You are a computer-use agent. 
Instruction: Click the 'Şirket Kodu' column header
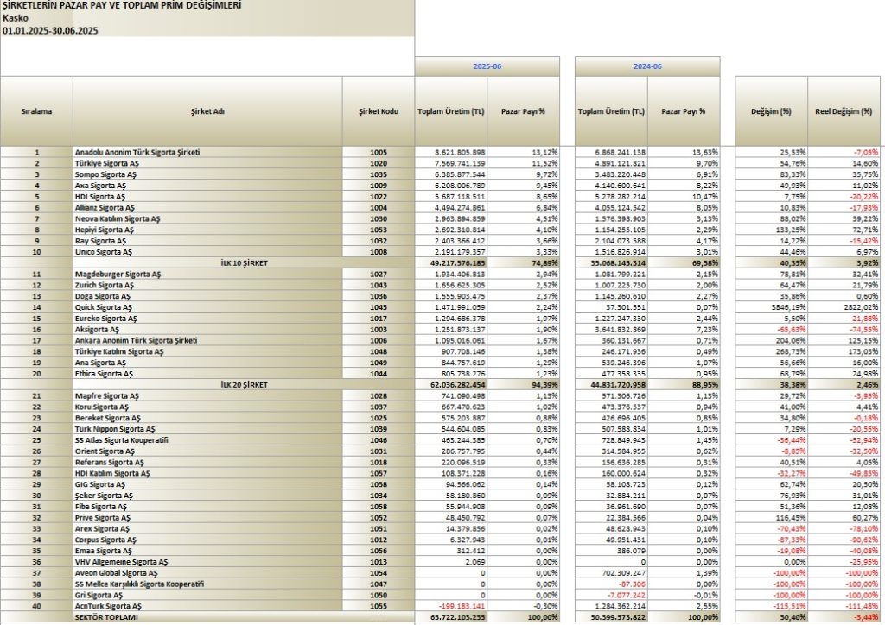click(379, 111)
